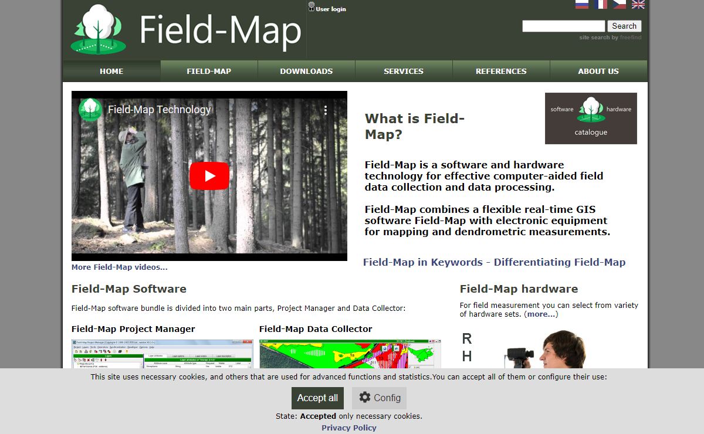Open More Field-Map videos link
Viewport: 704px width, 434px height.
[x=120, y=267]
